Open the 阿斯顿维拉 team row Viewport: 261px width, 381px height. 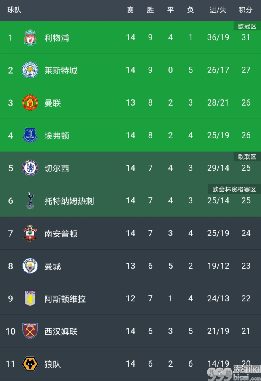point(130,298)
